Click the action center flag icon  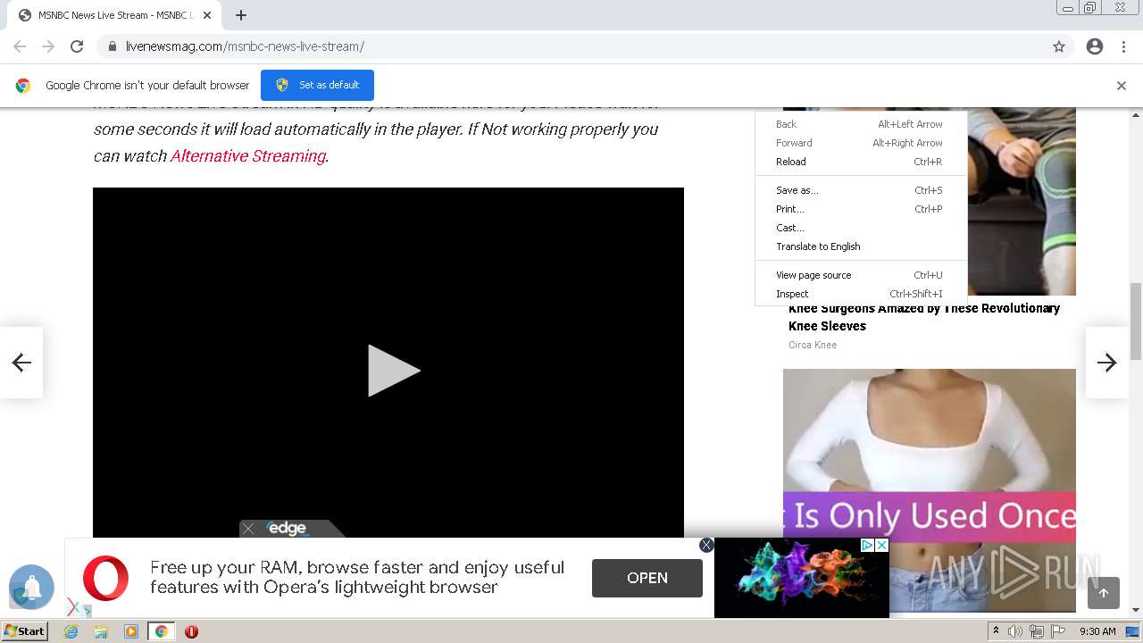pos(1058,631)
